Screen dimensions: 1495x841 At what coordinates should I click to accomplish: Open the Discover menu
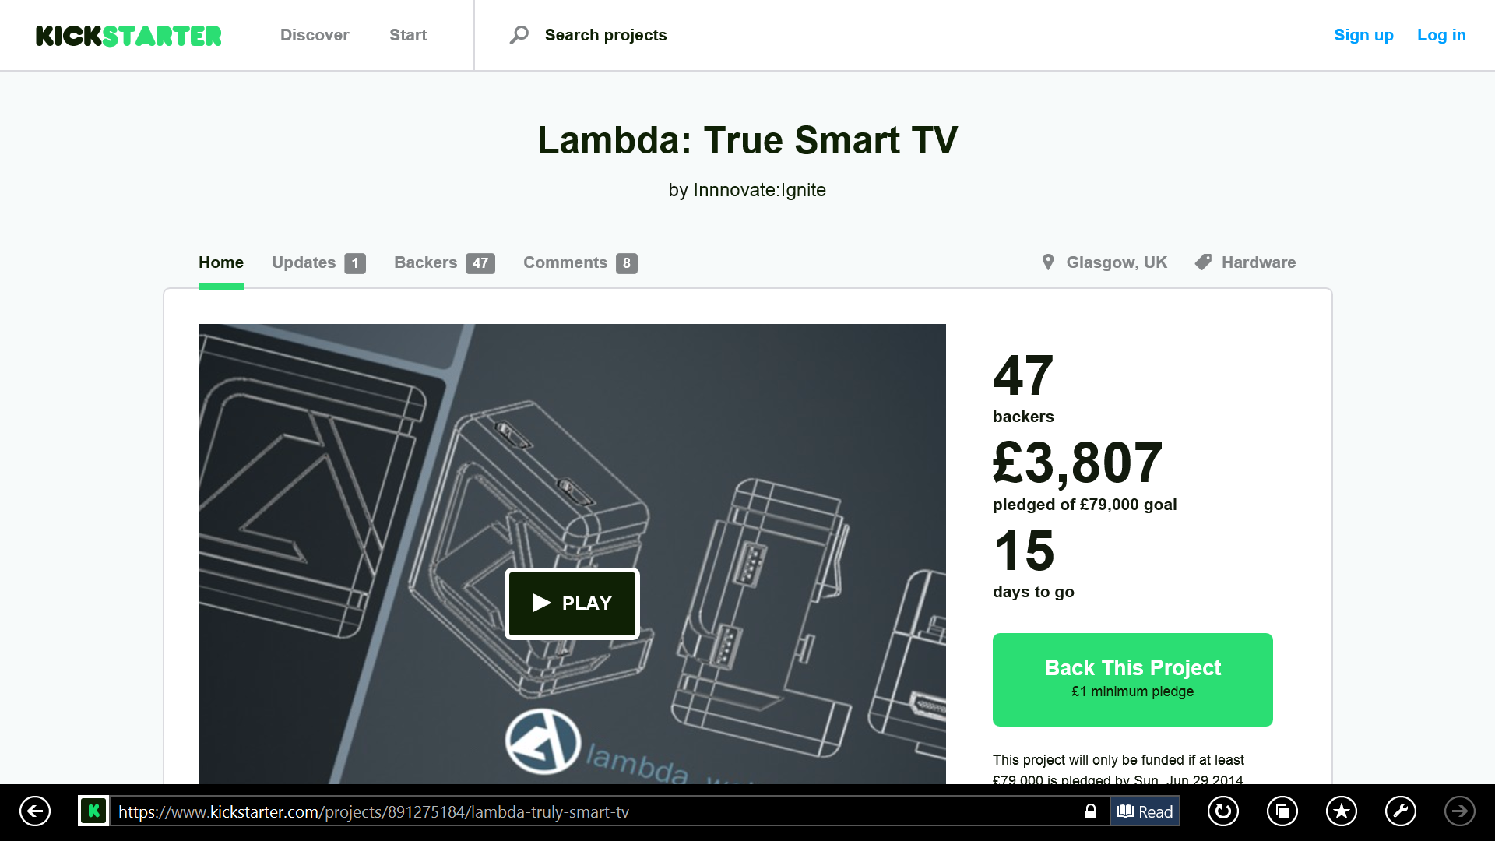[x=315, y=35]
